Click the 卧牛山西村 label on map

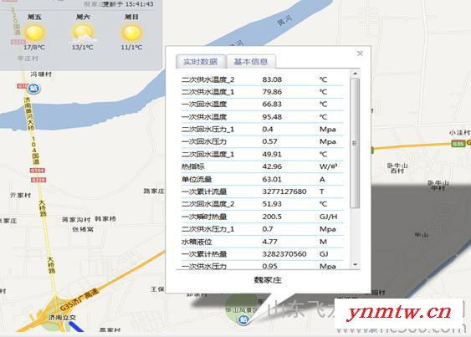click(x=397, y=168)
